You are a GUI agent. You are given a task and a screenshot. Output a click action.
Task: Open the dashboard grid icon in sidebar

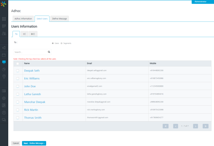pyautogui.click(x=4, y=19)
